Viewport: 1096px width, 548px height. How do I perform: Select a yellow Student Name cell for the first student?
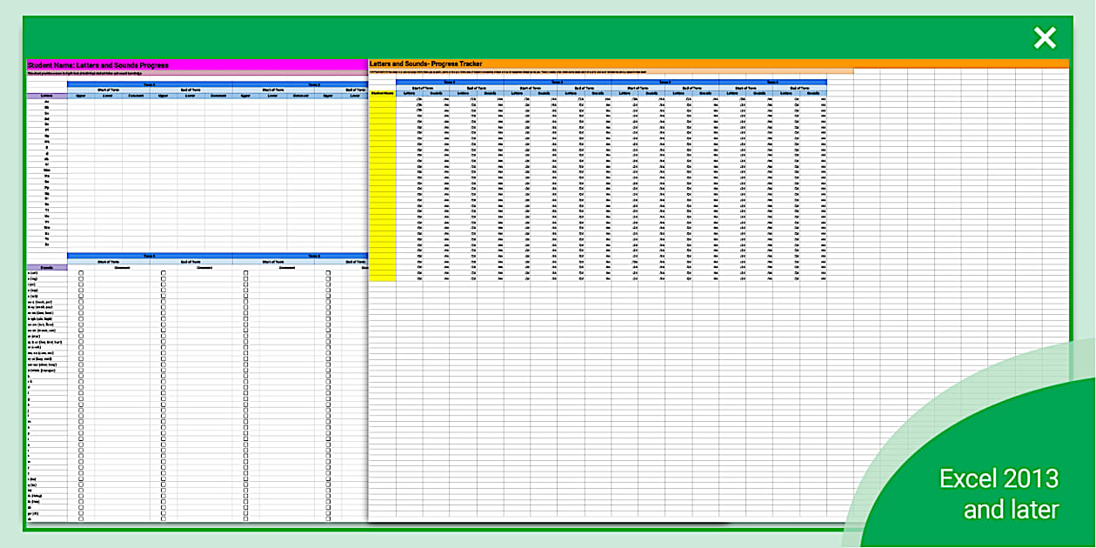pyautogui.click(x=383, y=100)
